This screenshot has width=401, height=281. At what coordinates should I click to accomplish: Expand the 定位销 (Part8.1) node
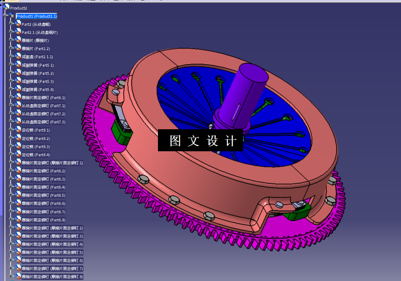point(11,130)
